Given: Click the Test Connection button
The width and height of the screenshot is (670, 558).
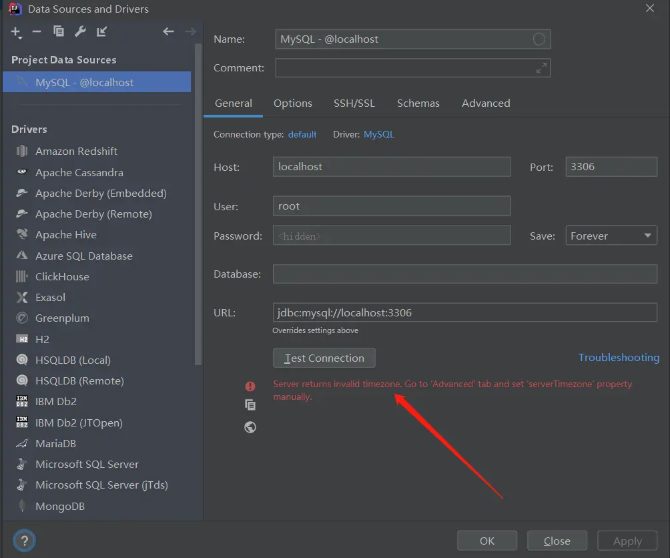Looking at the screenshot, I should tap(324, 358).
